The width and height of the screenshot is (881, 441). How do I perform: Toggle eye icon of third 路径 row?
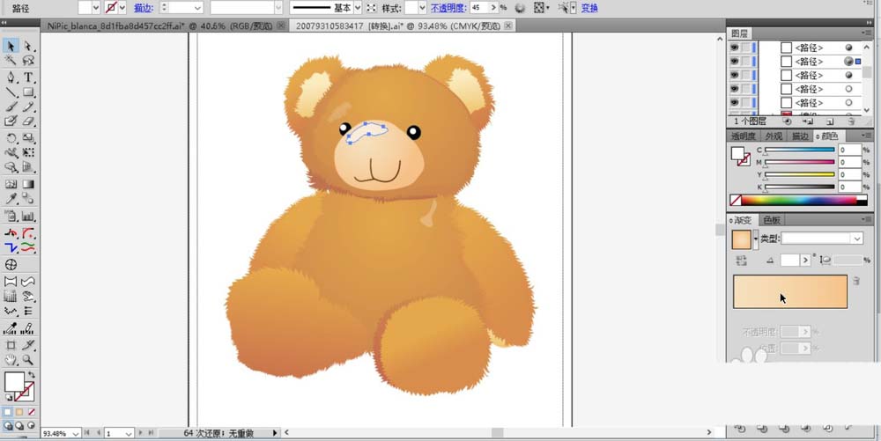(735, 75)
